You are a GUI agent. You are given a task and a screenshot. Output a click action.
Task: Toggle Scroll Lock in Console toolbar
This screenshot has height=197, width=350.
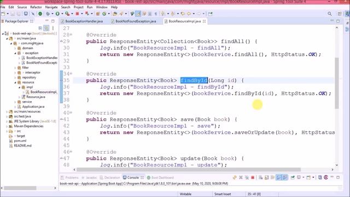click(266, 177)
